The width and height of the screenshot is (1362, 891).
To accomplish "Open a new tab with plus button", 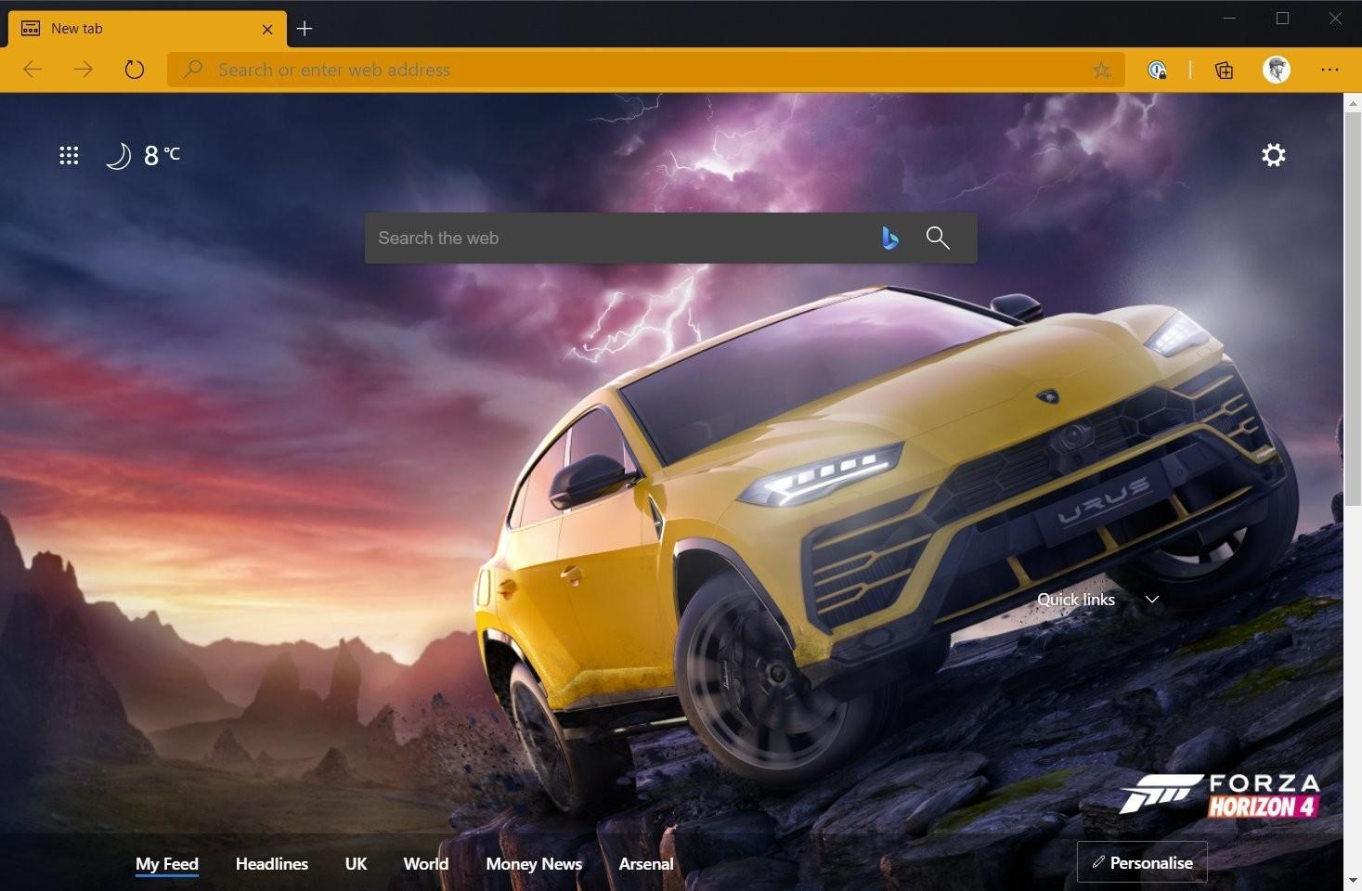I will 305,29.
